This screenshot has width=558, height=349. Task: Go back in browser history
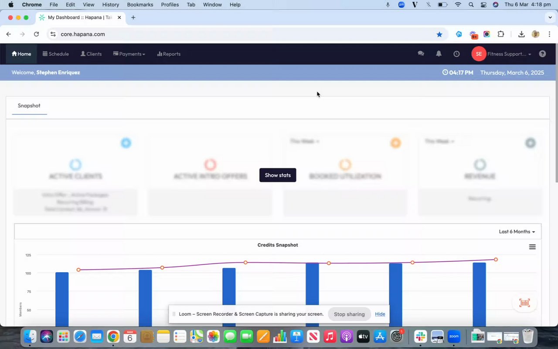pos(8,34)
